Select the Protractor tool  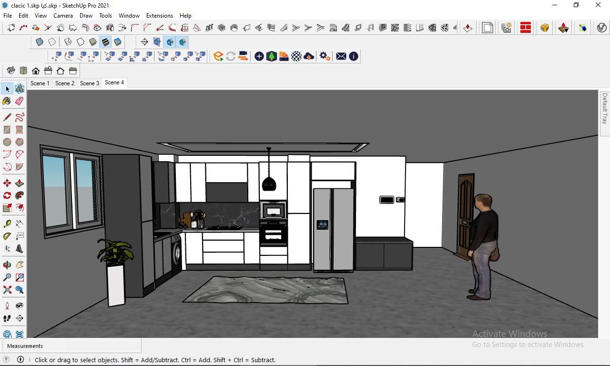click(x=7, y=236)
